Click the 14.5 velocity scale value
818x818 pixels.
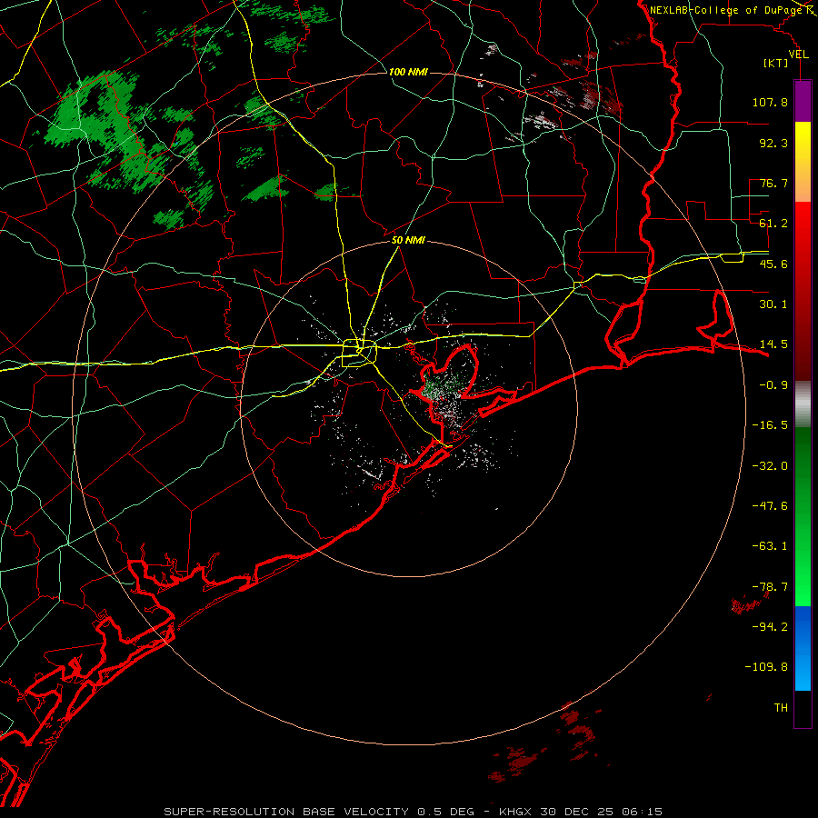[x=773, y=344]
